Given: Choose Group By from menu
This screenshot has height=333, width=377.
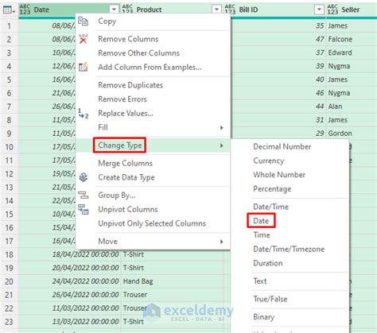Looking at the screenshot, I should [x=117, y=196].
